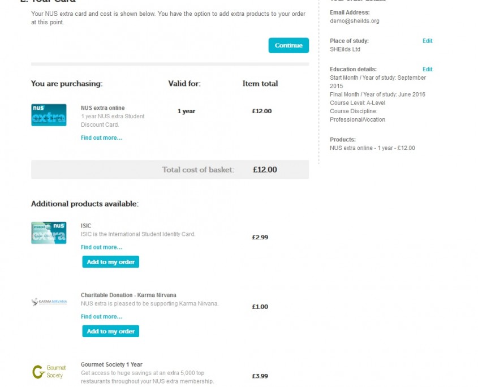The height and width of the screenshot is (387, 478).
Task: Add ISIC to my order
Action: 111,262
